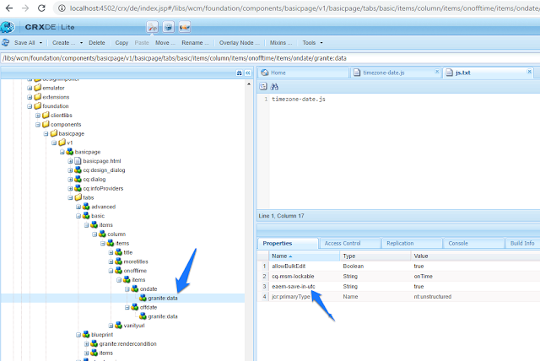Open the Save All dropdown arrow
Screen dimensions: 540x361
[40, 43]
